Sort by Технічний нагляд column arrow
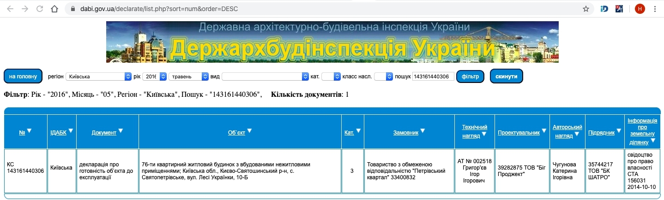The image size is (664, 200). (484, 135)
